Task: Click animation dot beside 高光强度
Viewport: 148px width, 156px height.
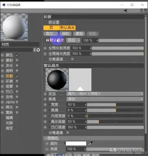Action: [45, 122]
